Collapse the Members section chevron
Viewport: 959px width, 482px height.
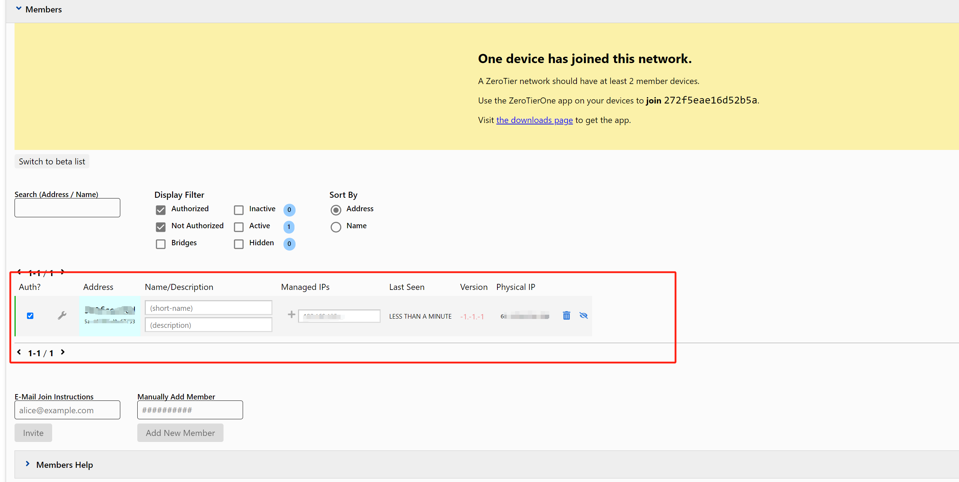tap(18, 9)
